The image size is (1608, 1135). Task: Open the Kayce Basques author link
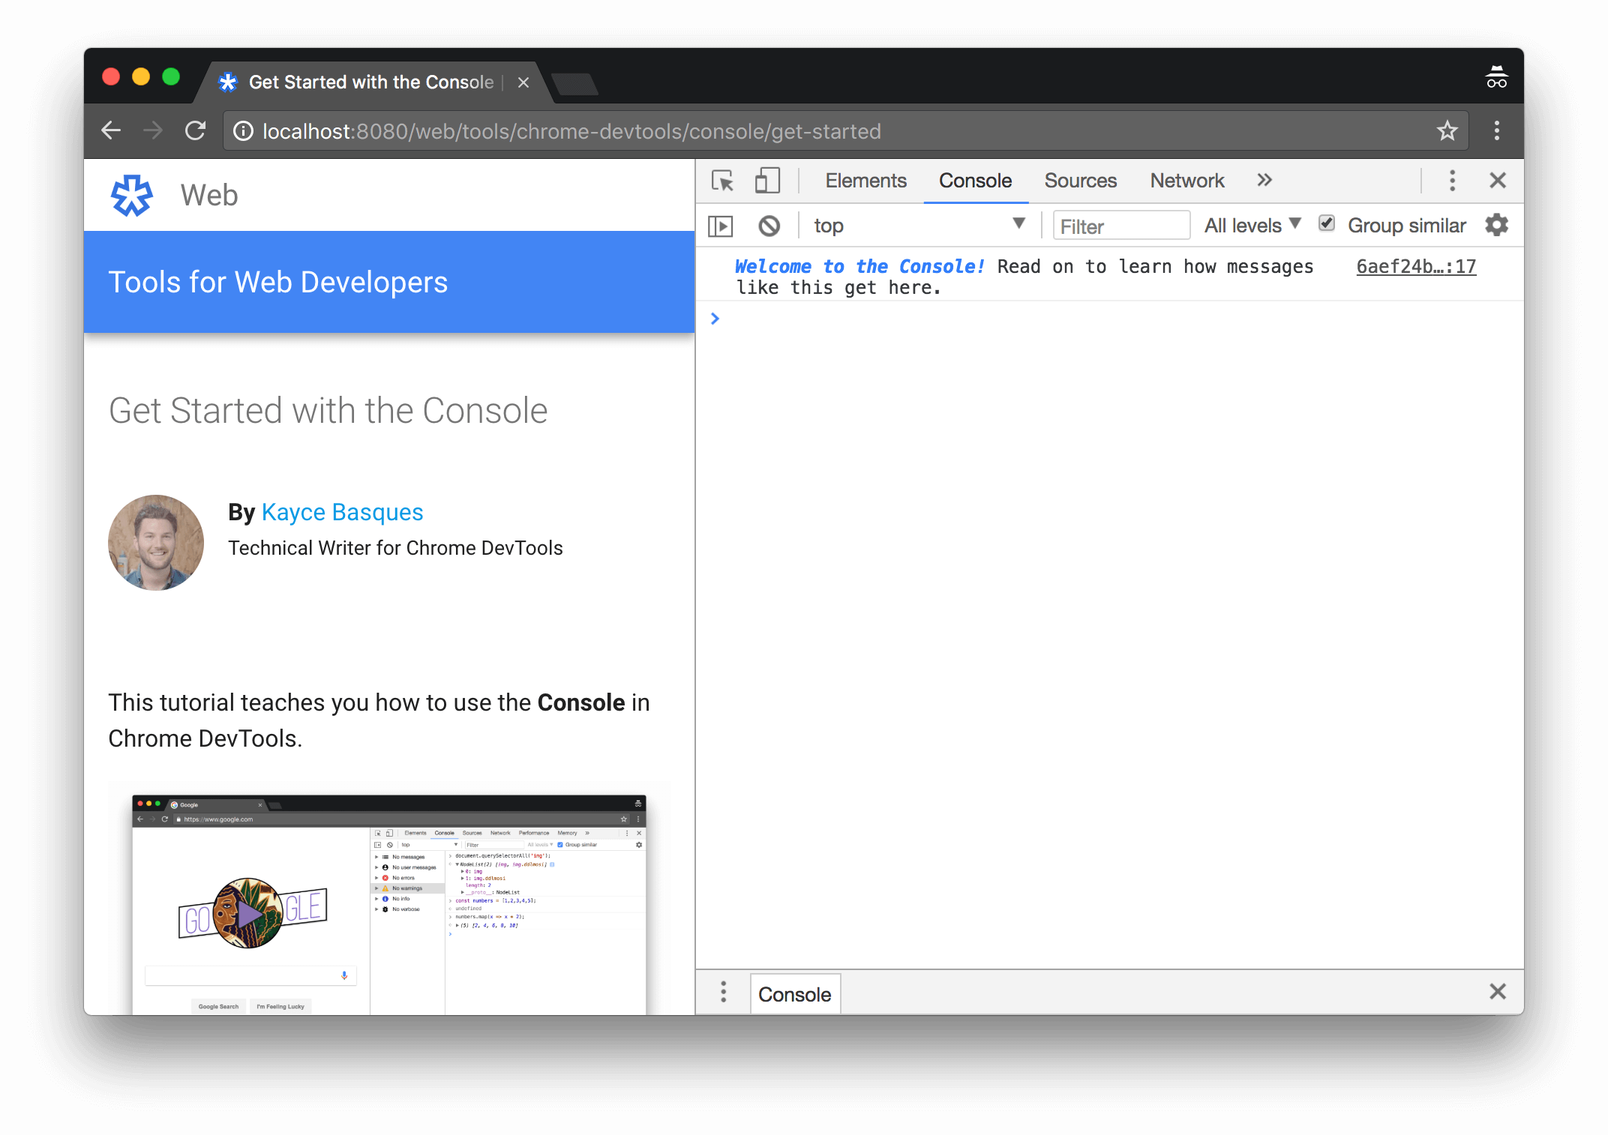342,512
